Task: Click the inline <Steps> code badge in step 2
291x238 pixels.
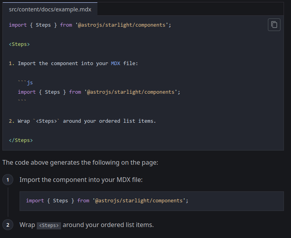Action: click(x=49, y=225)
